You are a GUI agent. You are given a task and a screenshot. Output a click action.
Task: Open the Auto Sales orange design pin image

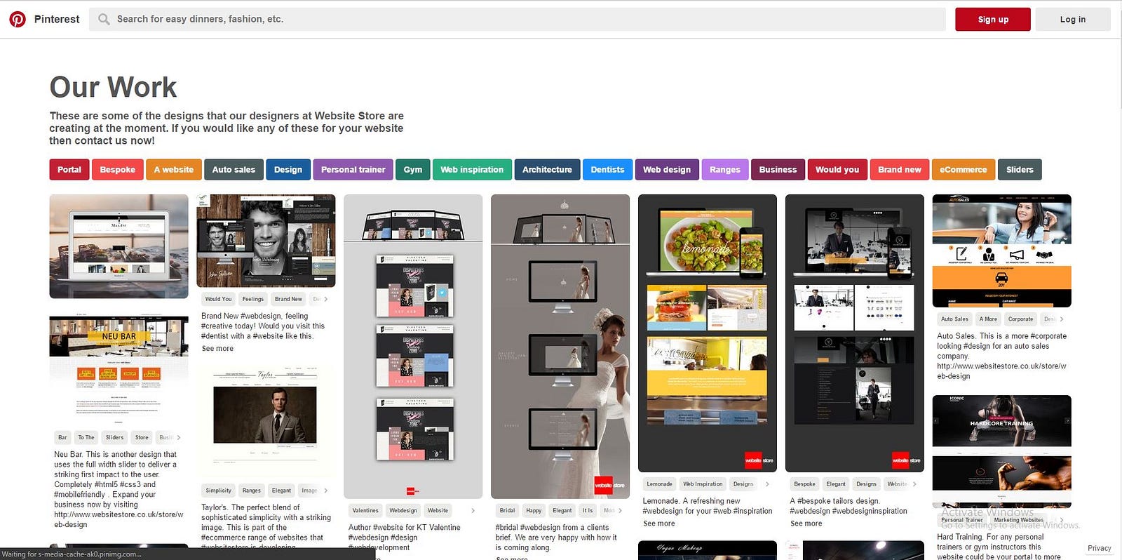(x=1002, y=251)
